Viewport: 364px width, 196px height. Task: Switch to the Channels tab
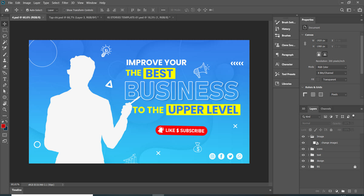(x=326, y=109)
